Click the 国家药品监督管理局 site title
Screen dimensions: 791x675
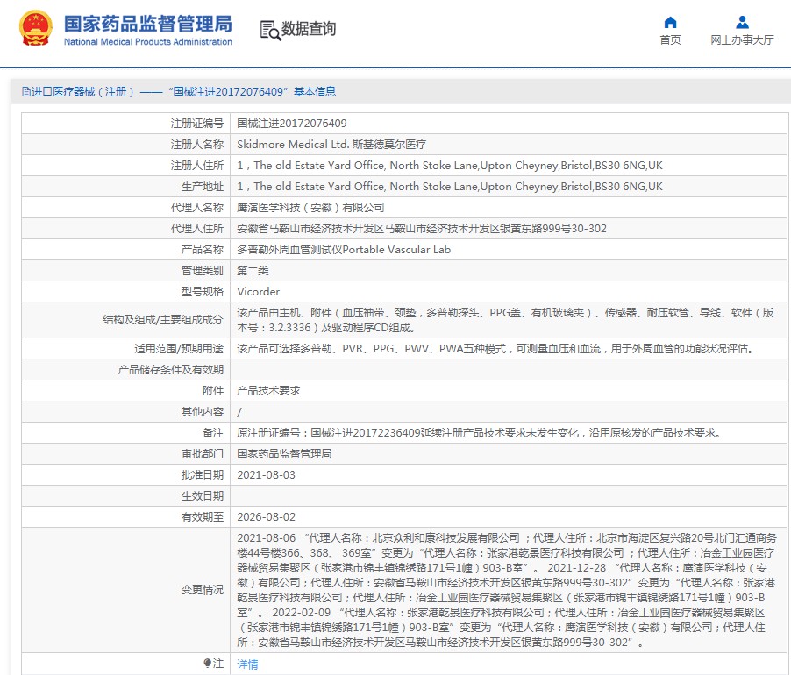point(148,24)
